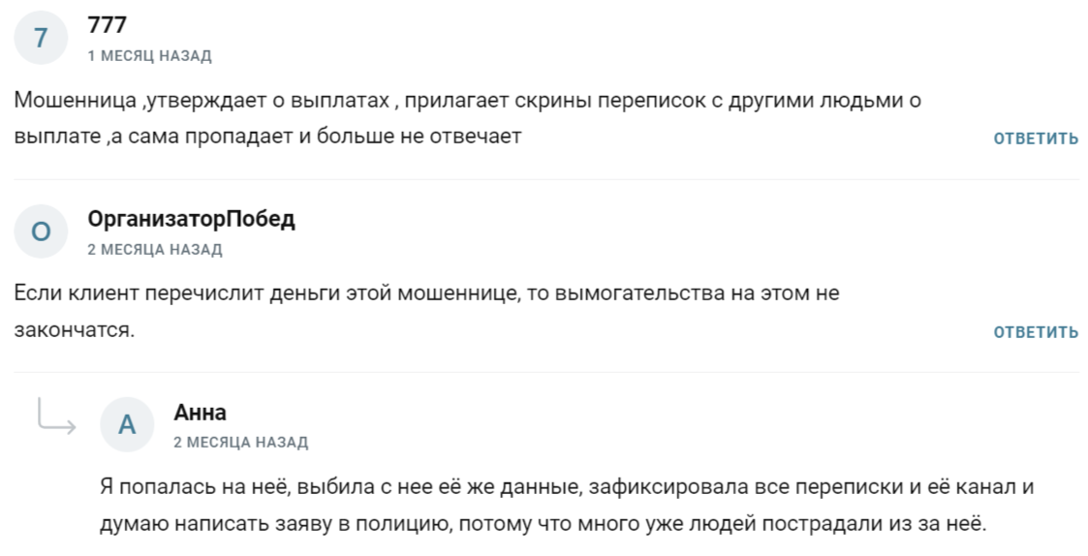
Task: Open the profile of username 777
Action: pos(107,25)
